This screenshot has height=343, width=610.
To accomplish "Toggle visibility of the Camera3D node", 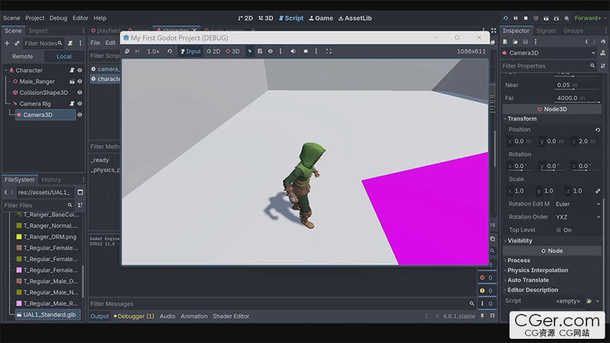I will (80, 115).
